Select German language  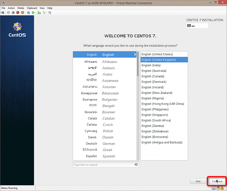(105, 144)
